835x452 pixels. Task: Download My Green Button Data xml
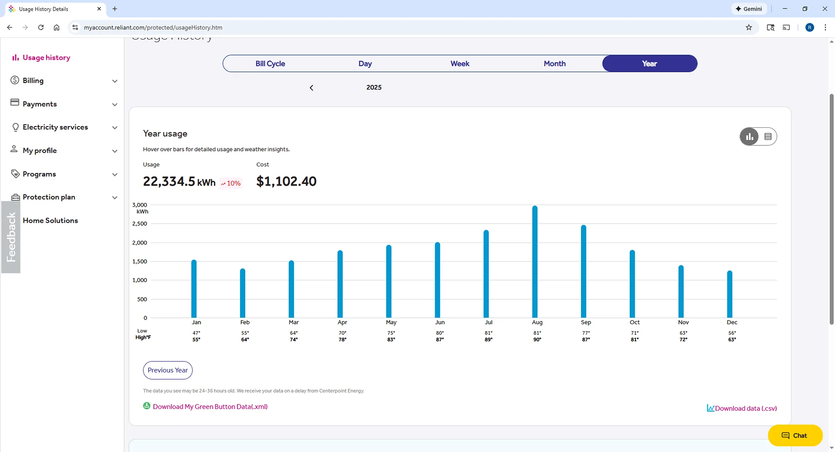click(210, 407)
